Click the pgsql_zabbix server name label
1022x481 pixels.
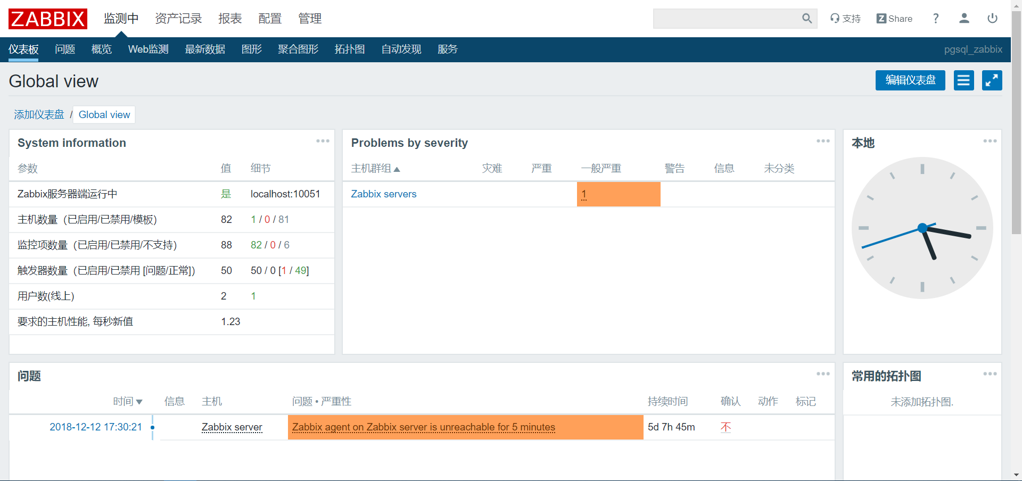(973, 49)
